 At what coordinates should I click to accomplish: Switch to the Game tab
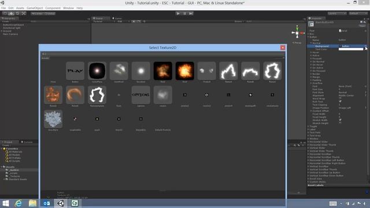(x=117, y=18)
